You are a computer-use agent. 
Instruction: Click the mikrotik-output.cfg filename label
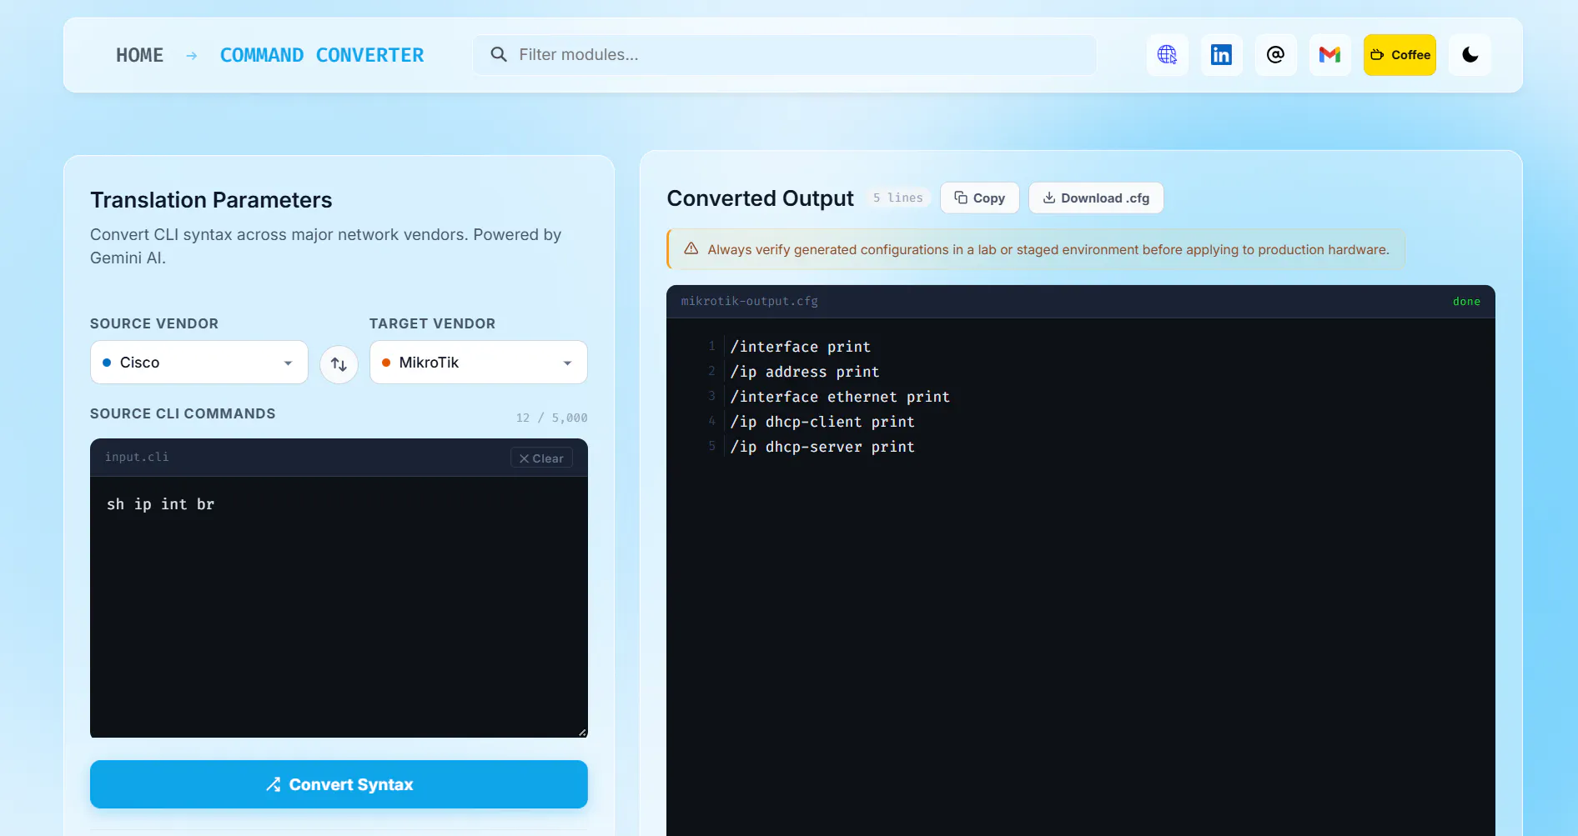(x=749, y=301)
